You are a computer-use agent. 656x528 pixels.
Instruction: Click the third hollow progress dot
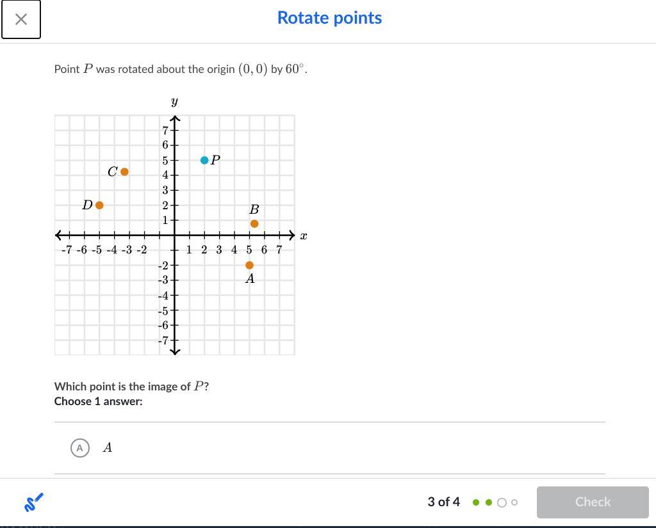(502, 502)
